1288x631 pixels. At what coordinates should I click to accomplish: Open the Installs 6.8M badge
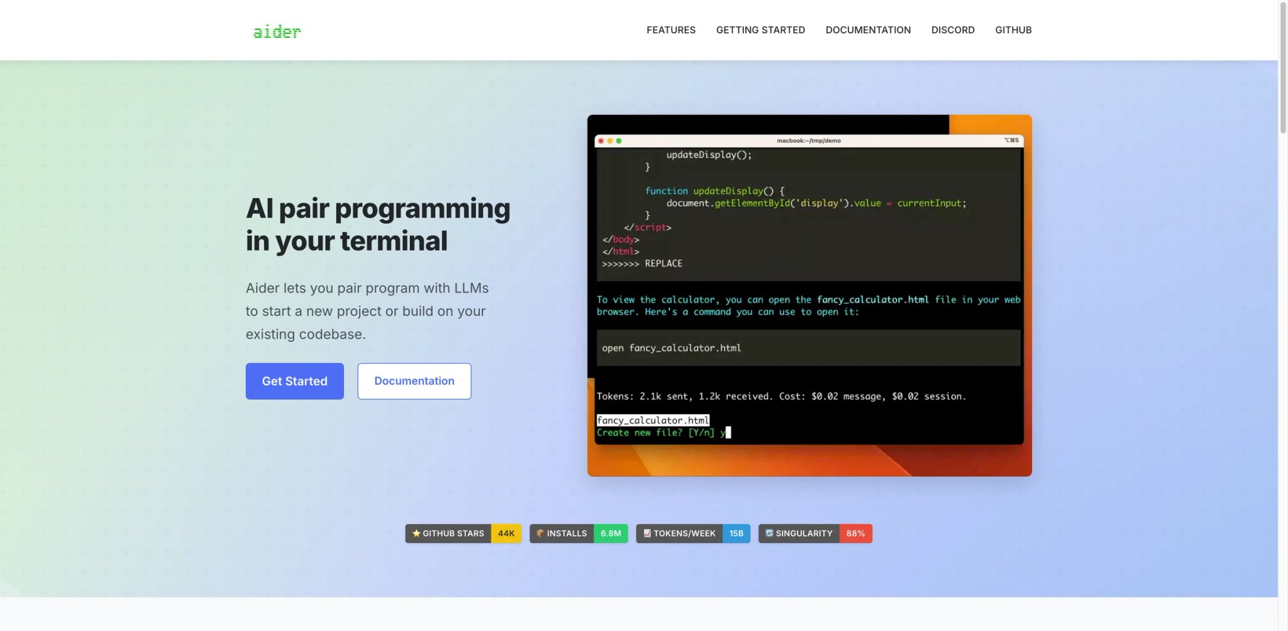[579, 533]
